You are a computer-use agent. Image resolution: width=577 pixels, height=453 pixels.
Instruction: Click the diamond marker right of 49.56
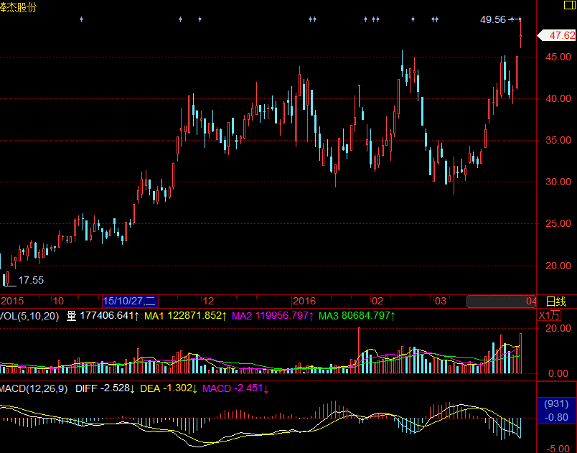tap(520, 19)
